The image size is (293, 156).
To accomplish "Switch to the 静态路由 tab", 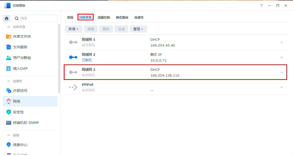I will tap(122, 18).
